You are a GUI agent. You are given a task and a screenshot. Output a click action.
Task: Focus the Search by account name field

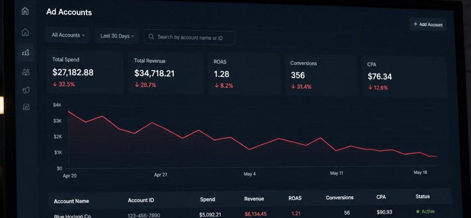tap(190, 37)
